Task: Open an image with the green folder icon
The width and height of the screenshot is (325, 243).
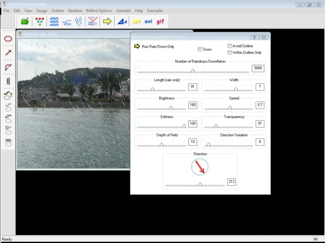Action: click(x=25, y=21)
